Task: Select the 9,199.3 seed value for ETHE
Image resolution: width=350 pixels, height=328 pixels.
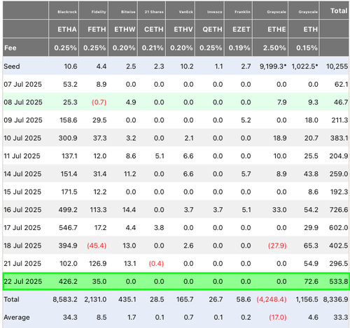Action: tap(273, 66)
